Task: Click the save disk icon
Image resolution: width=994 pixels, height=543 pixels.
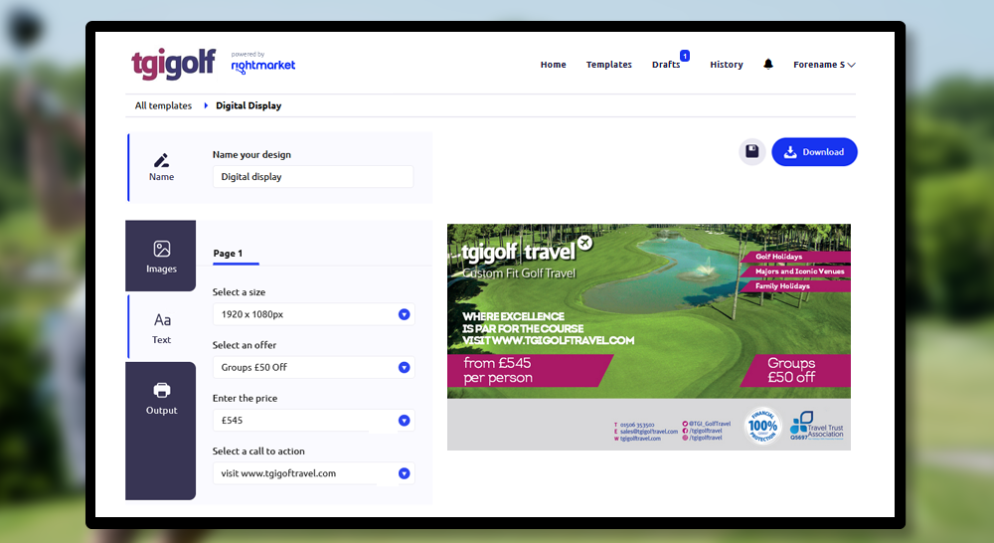Action: 751,151
